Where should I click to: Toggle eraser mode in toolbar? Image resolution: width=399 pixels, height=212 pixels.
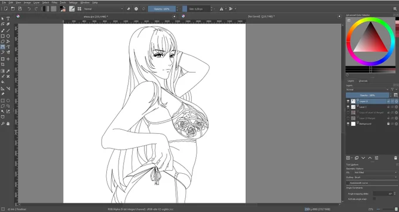pos(129,9)
